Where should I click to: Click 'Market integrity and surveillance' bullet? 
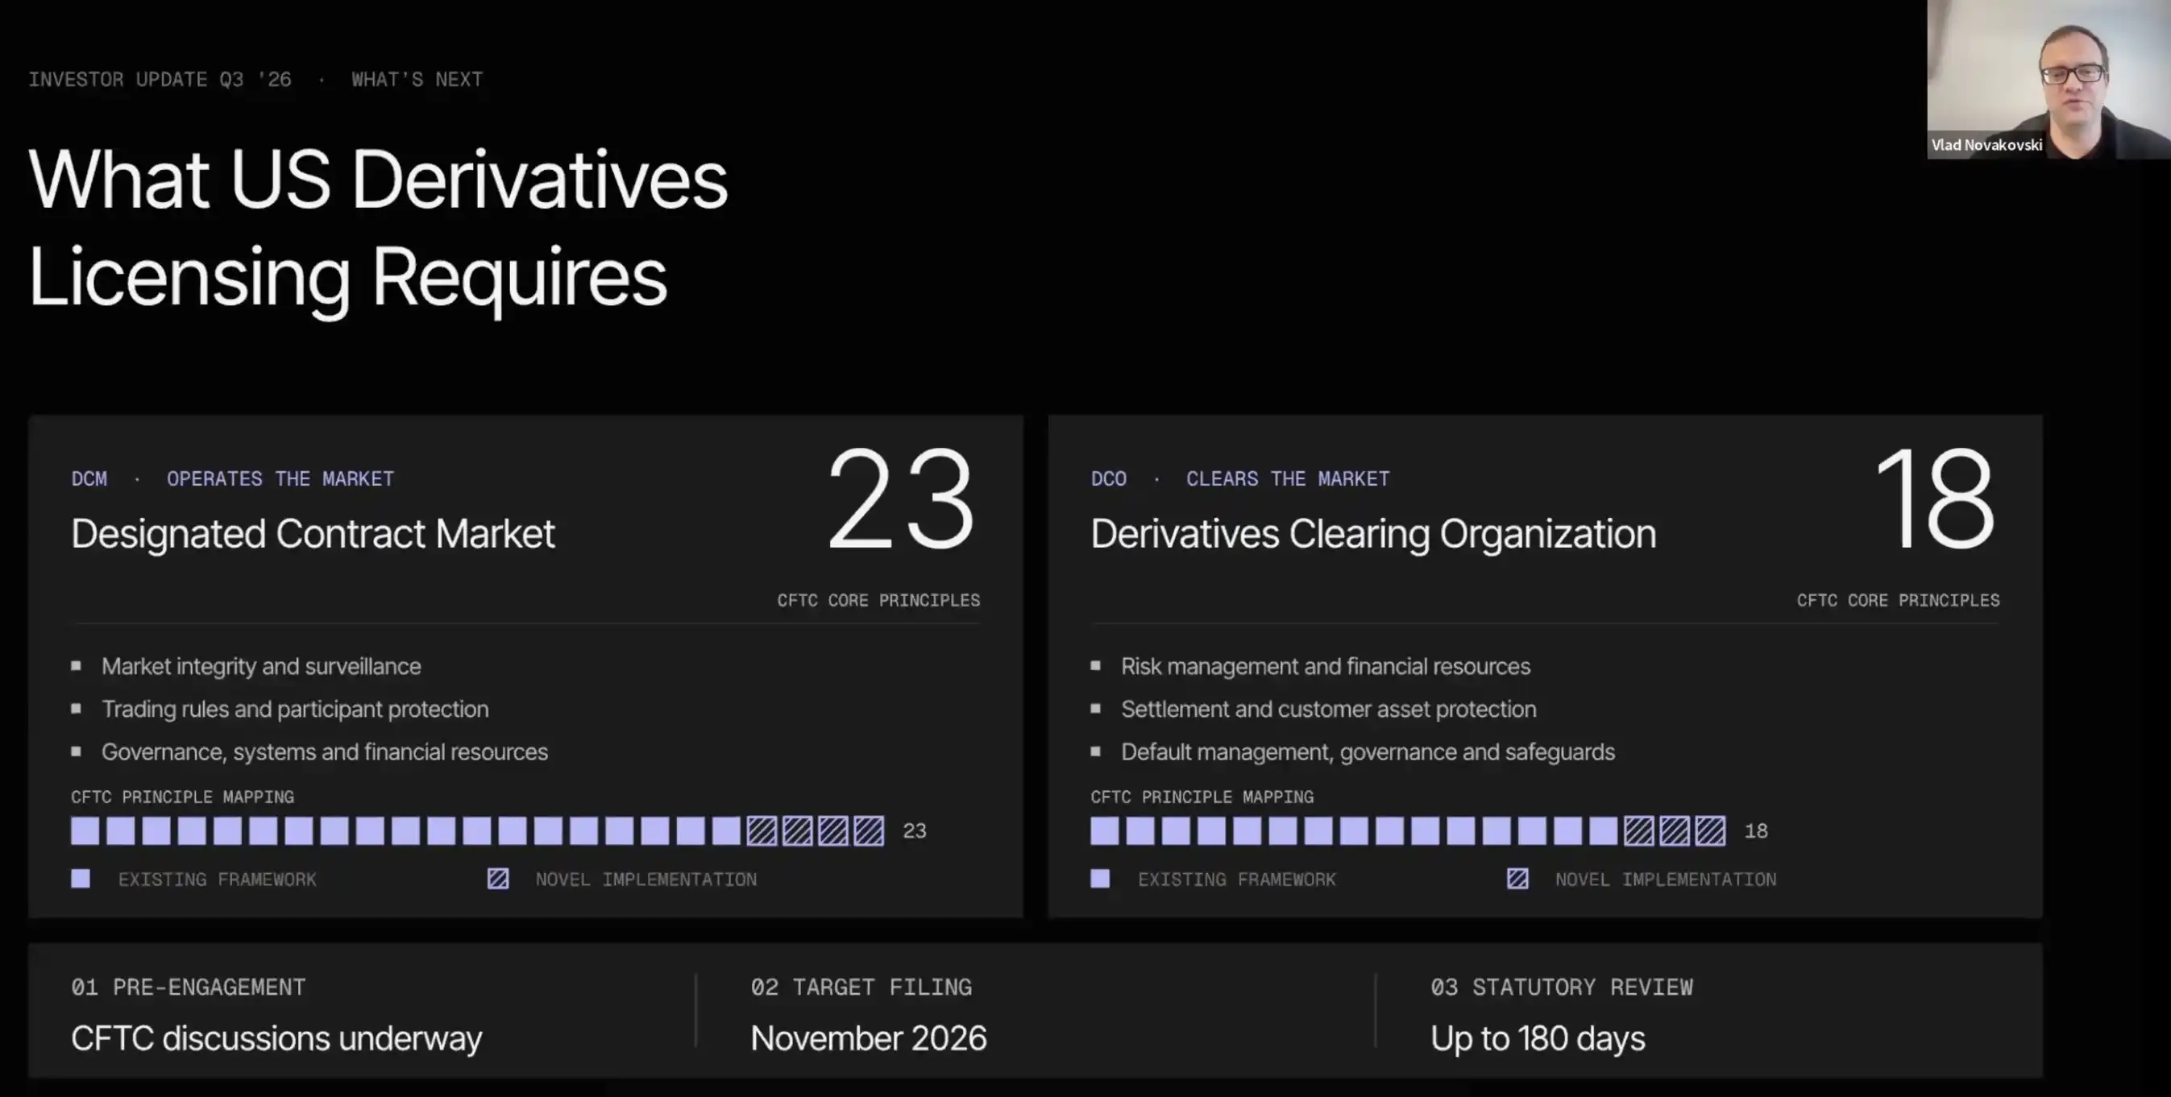click(x=261, y=666)
